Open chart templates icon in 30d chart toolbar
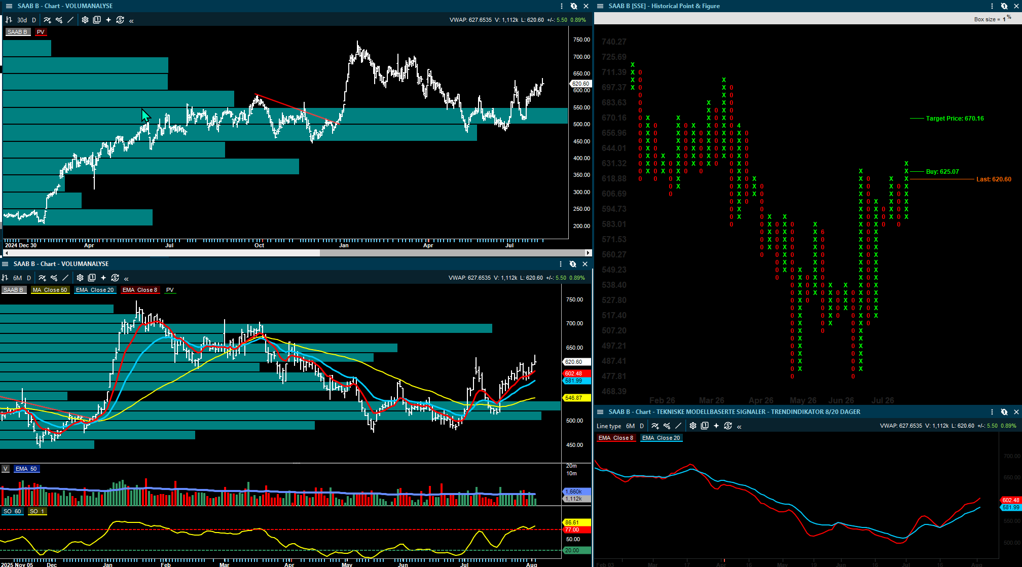Viewport: 1022px width, 567px height. pos(97,20)
